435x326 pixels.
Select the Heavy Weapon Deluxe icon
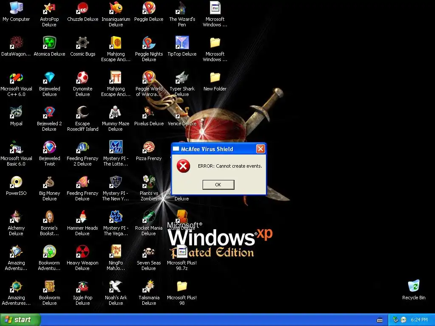(x=82, y=252)
